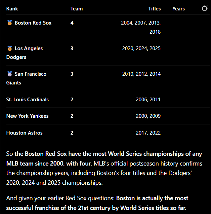Image resolution: width=211 pixels, height=214 pixels.
Task: Click the years 2020, 2024, 2025 cell
Action: (141, 48)
